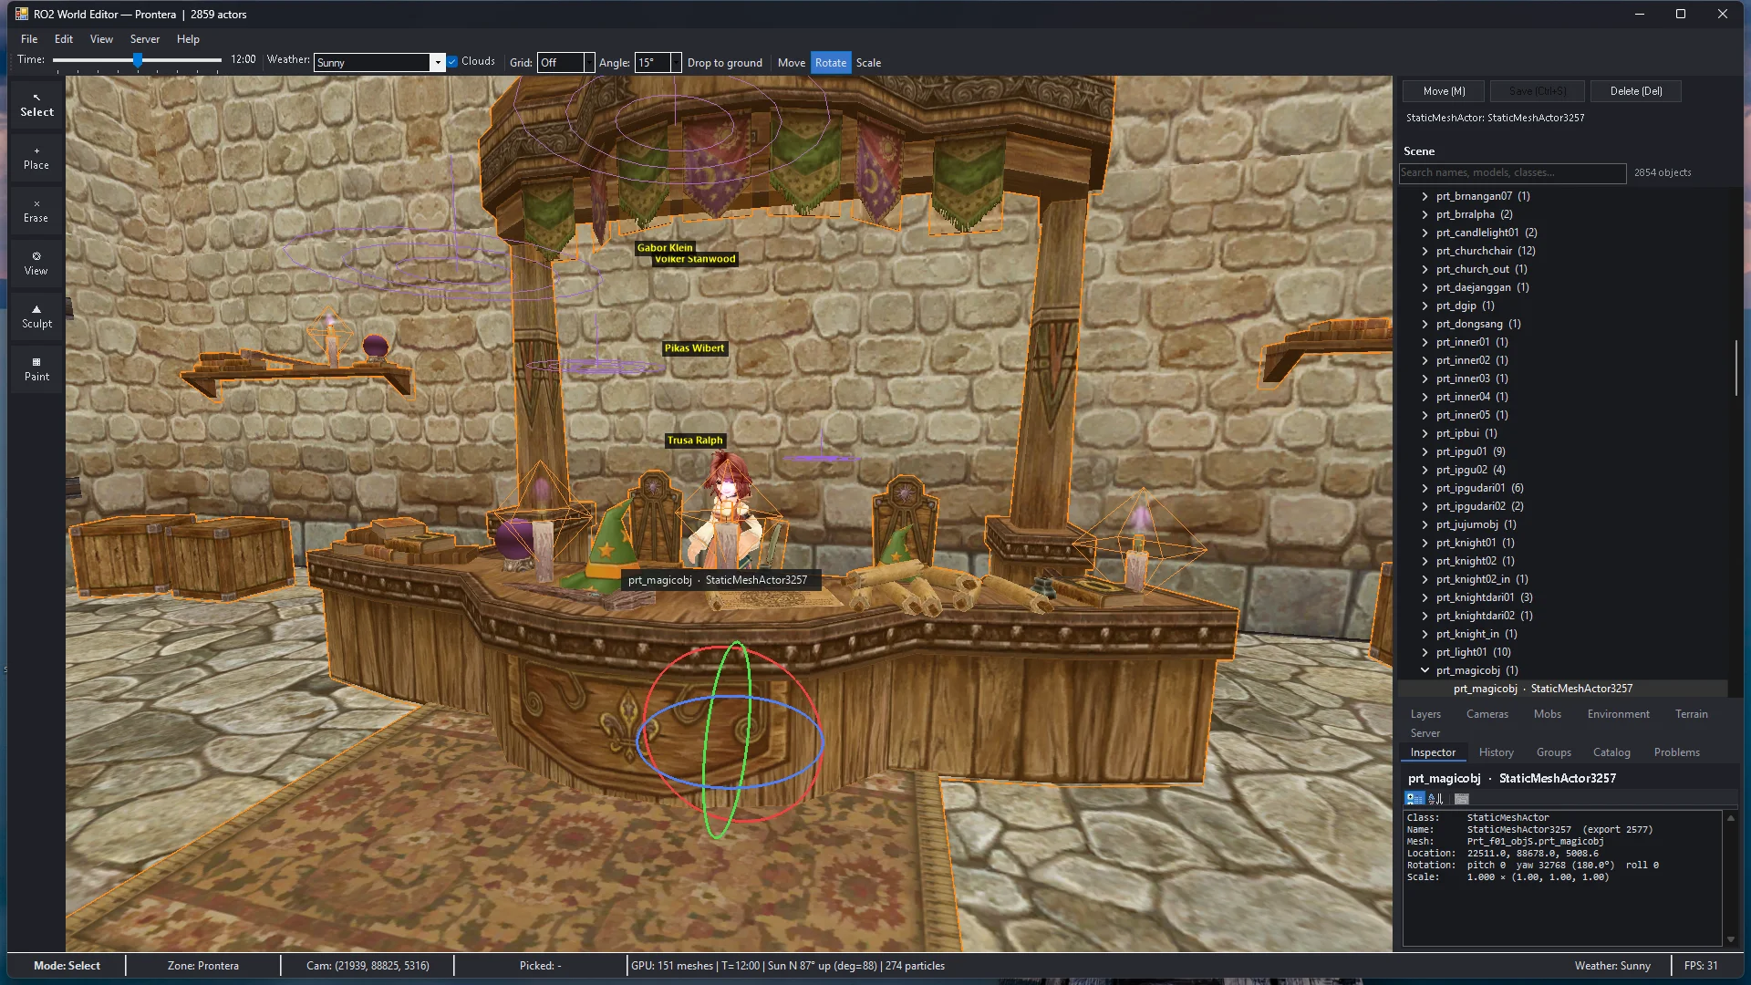Image resolution: width=1751 pixels, height=985 pixels.
Task: Click the Delete (Del) button
Action: [1635, 91]
